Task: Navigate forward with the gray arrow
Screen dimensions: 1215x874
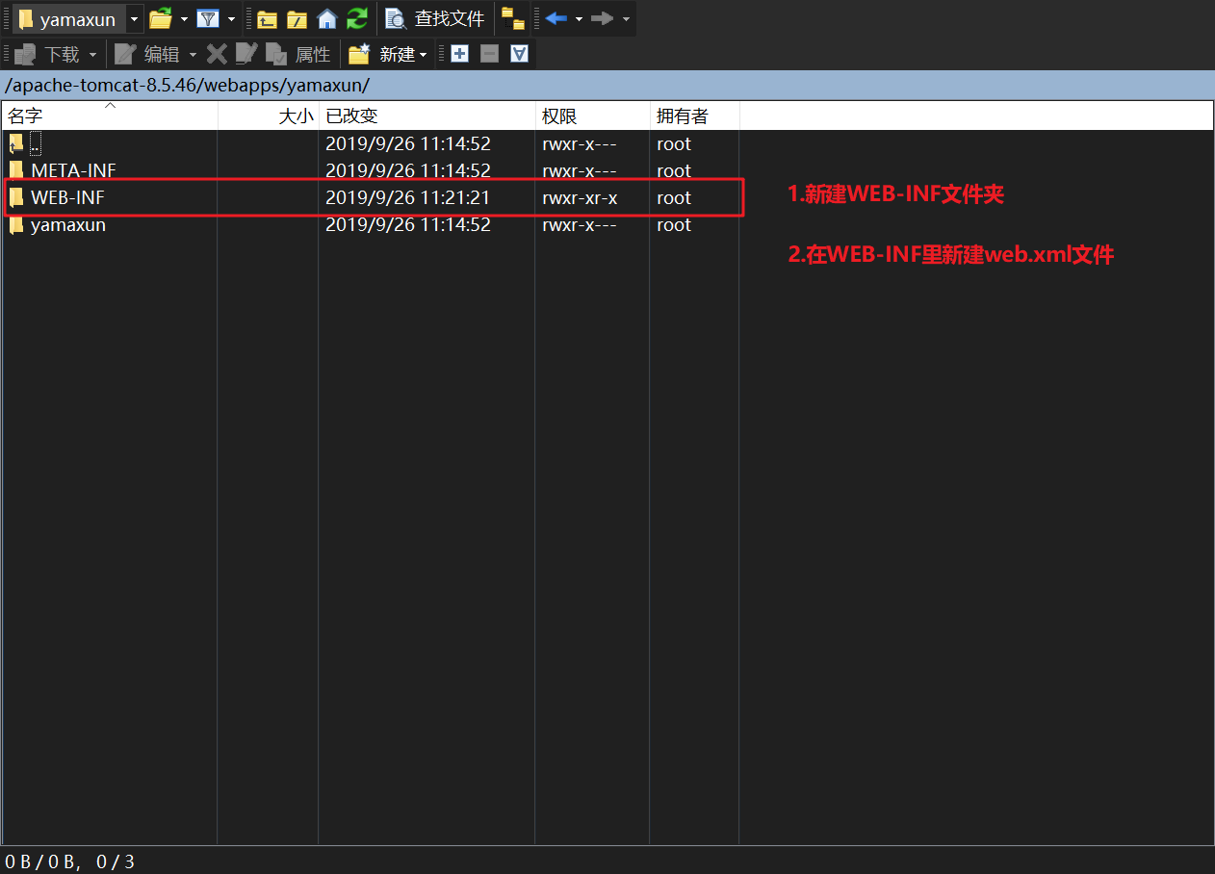Action: [x=603, y=18]
